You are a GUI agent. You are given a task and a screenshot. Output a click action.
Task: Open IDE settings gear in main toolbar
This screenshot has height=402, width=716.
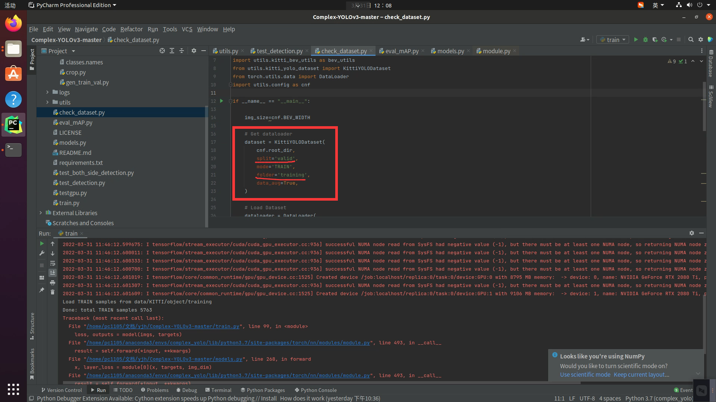[700, 40]
